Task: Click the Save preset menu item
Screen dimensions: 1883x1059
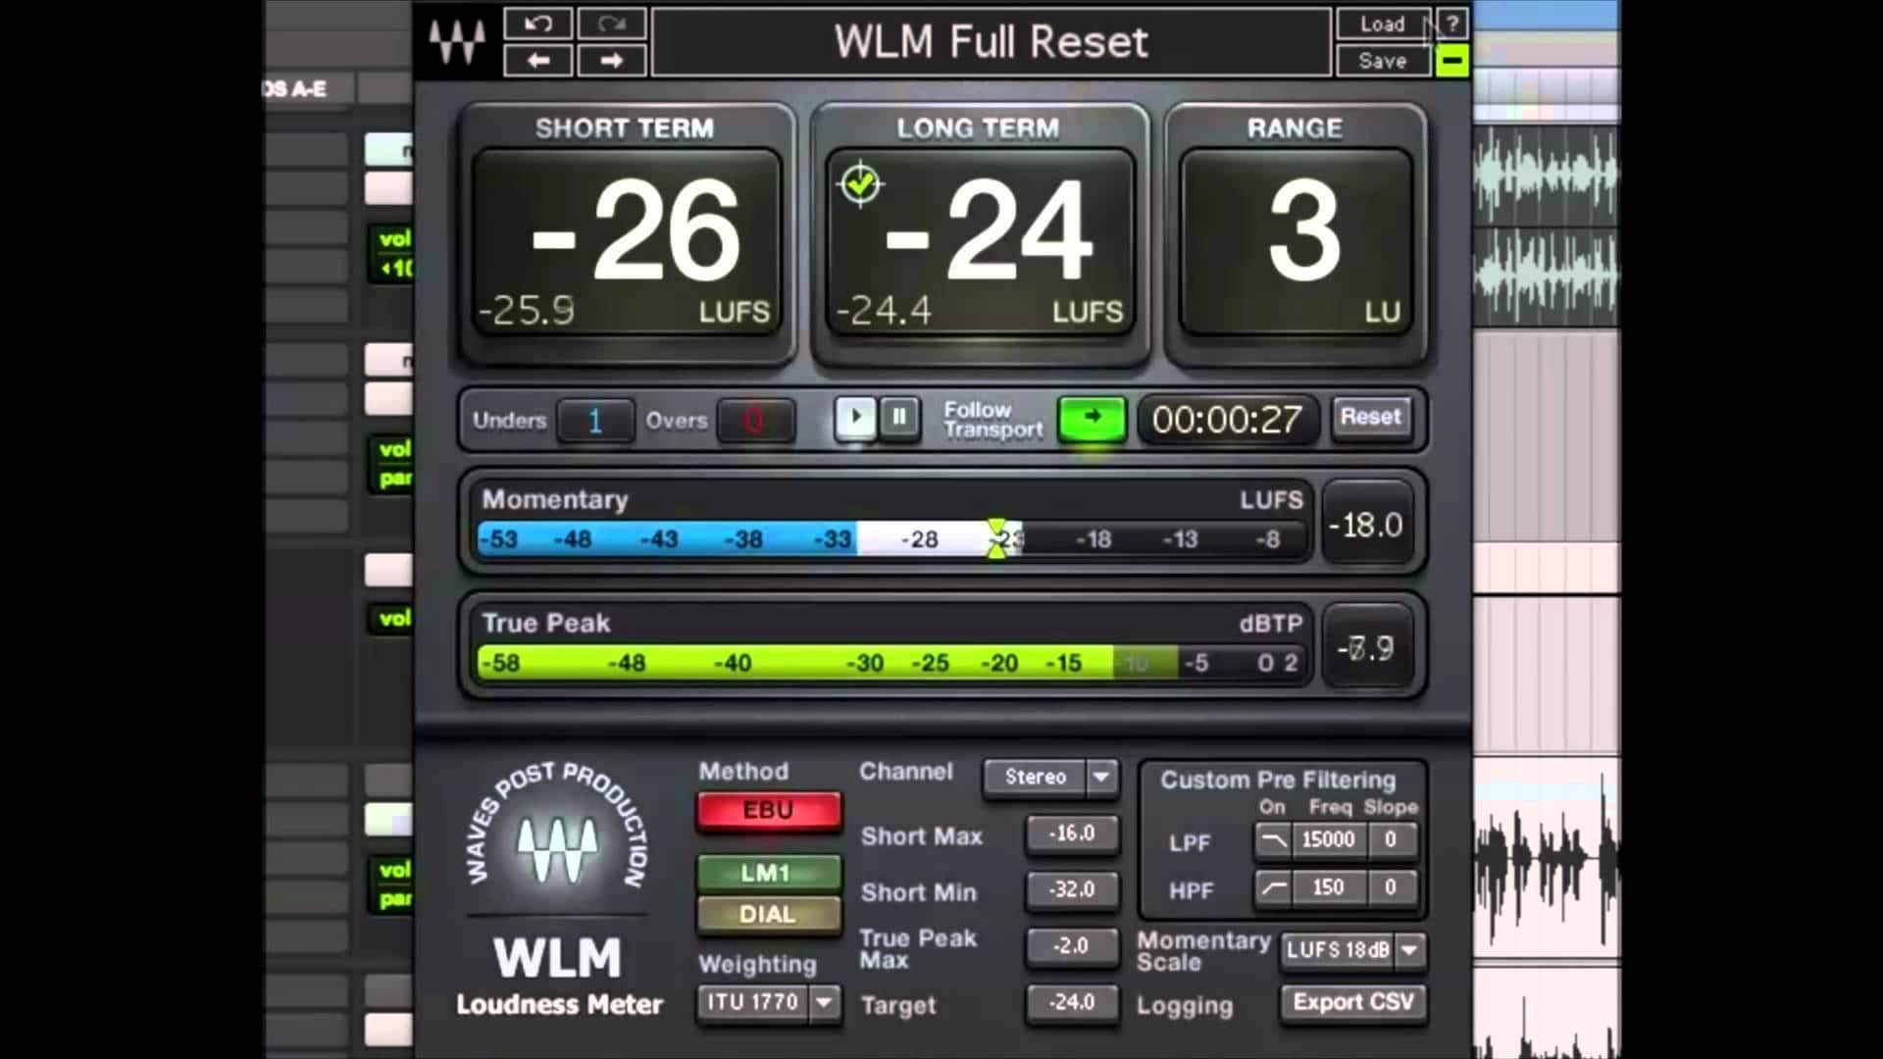Action: click(x=1383, y=61)
